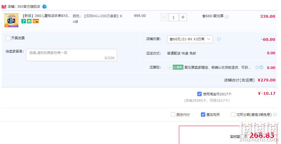The width and height of the screenshot is (281, 144).
Task: Click the discount amount -60.00
Action: (268, 39)
